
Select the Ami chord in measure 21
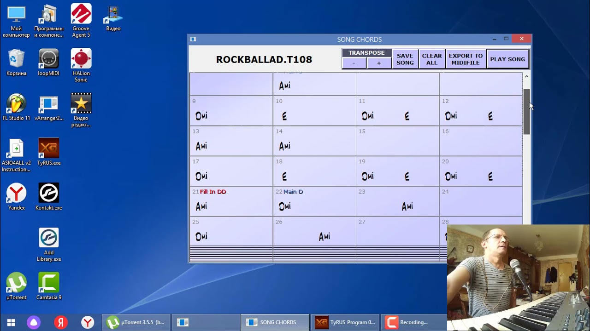click(x=201, y=207)
